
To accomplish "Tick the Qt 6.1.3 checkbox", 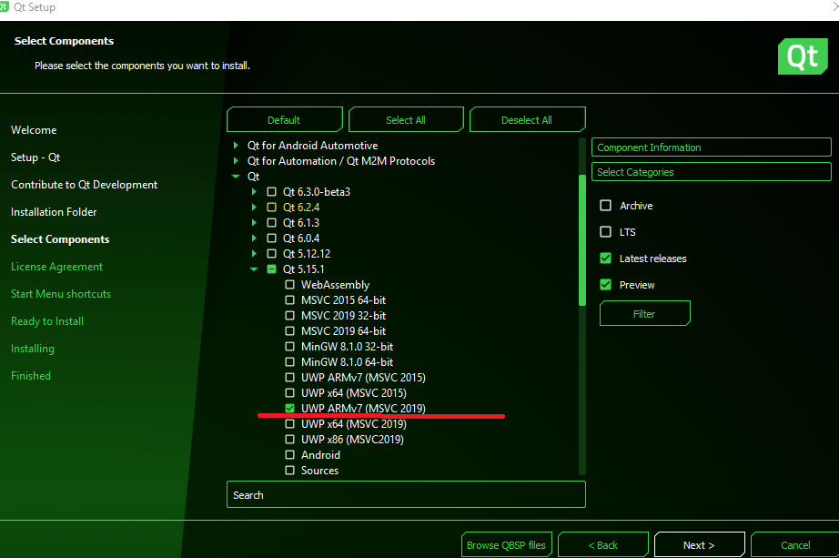I will 272,223.
